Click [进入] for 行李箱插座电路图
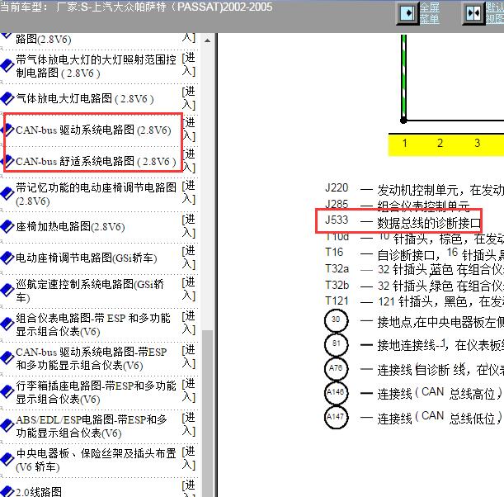The height and width of the screenshot is (497, 504). [x=189, y=390]
